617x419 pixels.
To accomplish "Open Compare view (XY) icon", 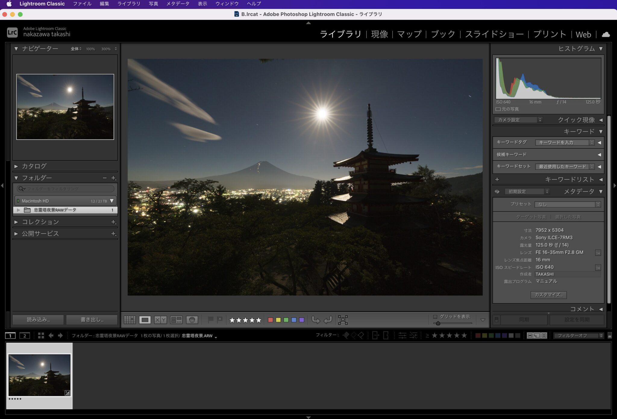I will click(x=160, y=320).
